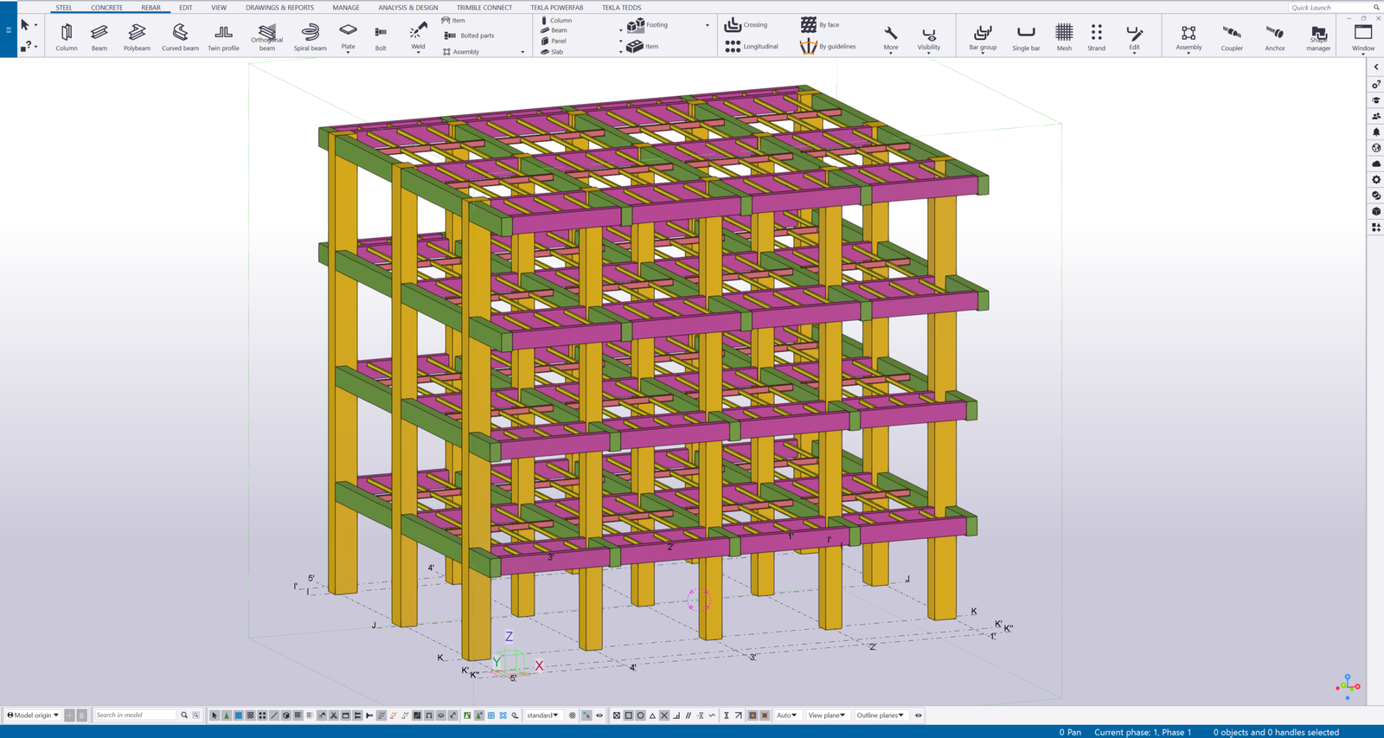This screenshot has width=1384, height=738.
Task: Open the standard selection filter dropdown
Action: coord(542,716)
